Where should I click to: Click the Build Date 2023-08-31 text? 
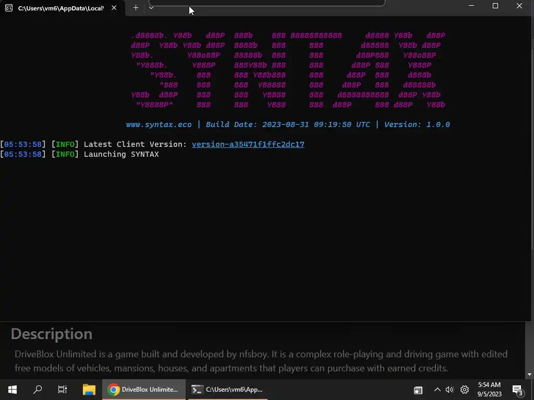click(x=288, y=124)
